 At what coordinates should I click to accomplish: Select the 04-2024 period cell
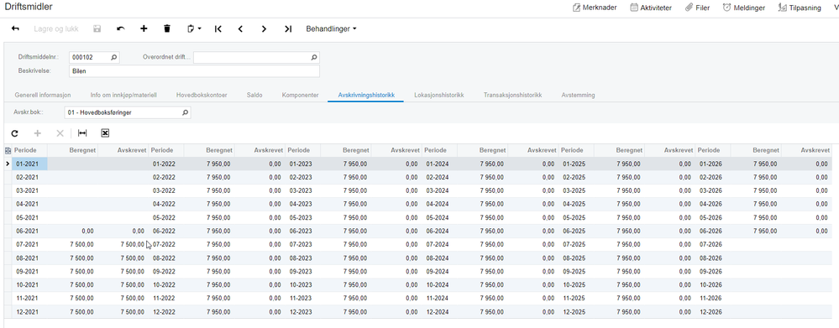440,204
